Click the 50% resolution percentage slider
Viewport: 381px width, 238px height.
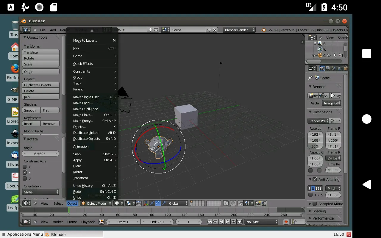coord(315,146)
